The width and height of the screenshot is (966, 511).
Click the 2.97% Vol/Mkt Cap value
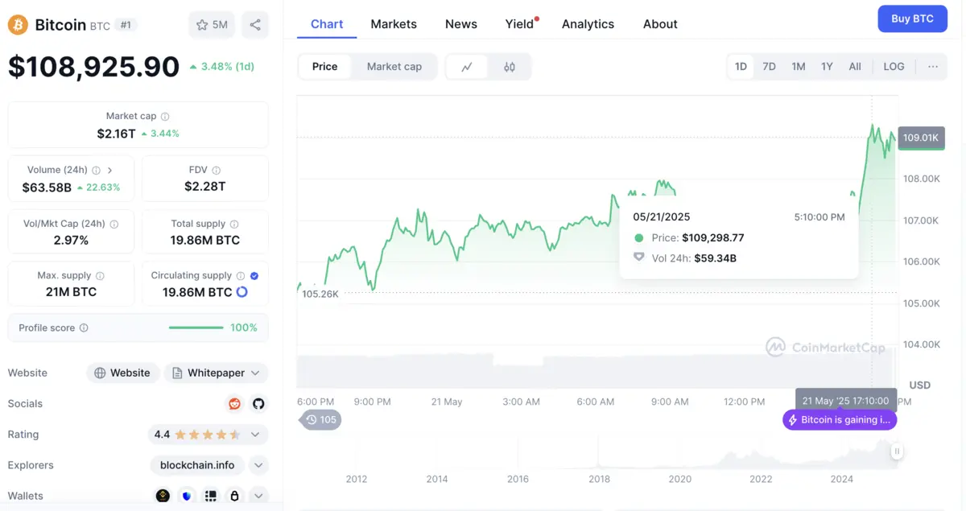click(71, 241)
